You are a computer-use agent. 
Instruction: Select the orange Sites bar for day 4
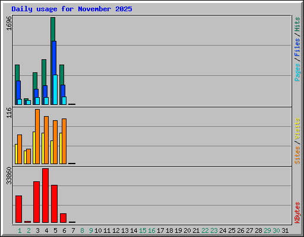[46, 140]
